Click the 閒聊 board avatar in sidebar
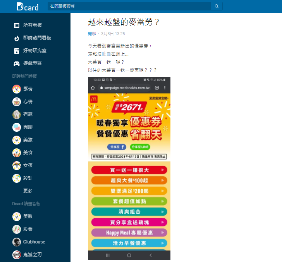This screenshot has width=282, height=262. click(17, 127)
